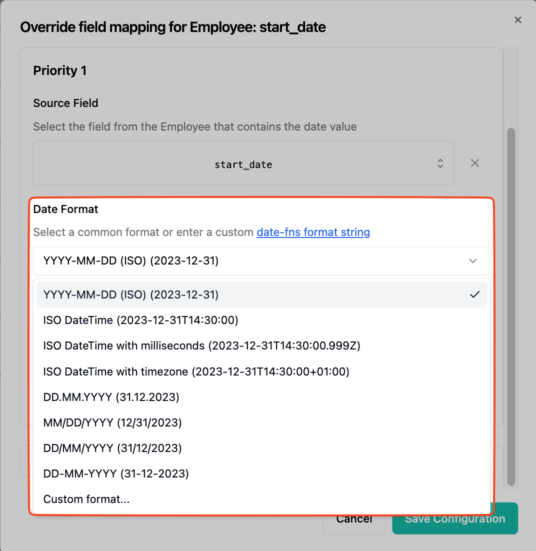Select DD-MM-YYYY (31-12-2023) format

coord(261,473)
